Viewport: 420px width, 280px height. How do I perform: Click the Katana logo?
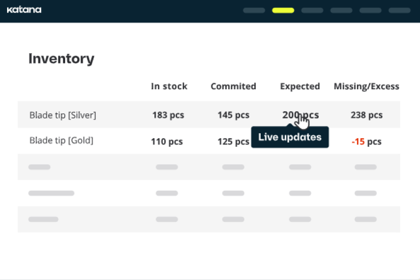[24, 10]
